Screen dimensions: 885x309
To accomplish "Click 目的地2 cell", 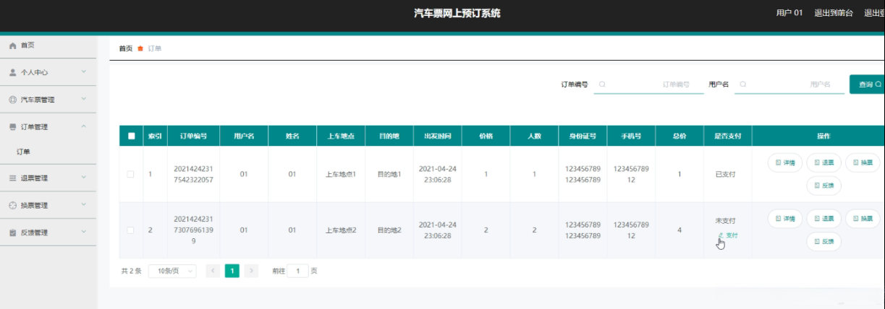I will coord(389,230).
